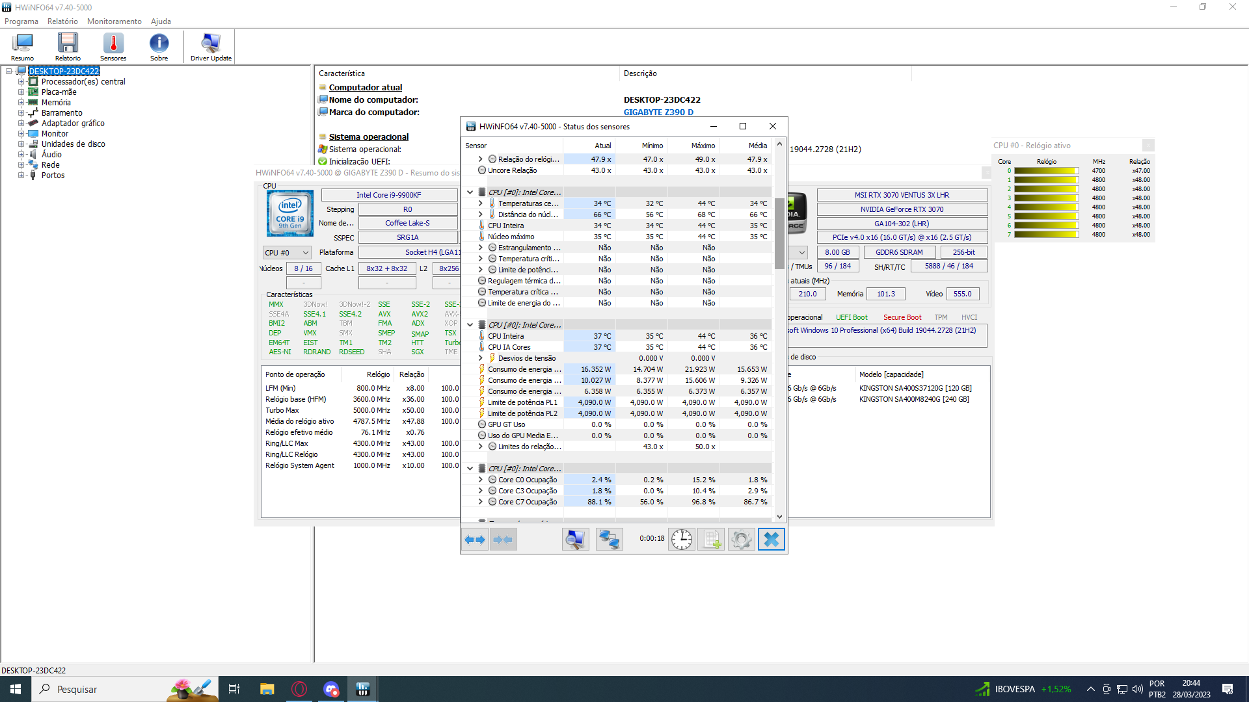Open the Relatório menu
Viewport: 1249px width, 702px height.
pyautogui.click(x=62, y=21)
